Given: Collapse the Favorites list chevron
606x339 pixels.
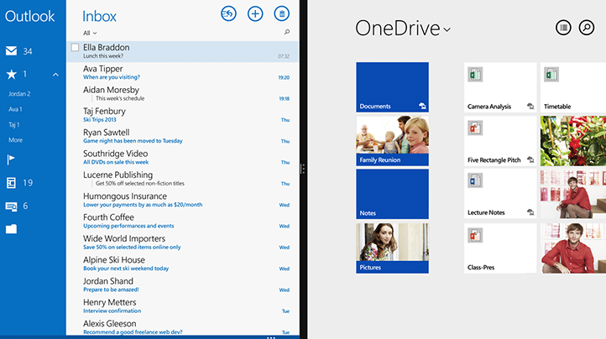Looking at the screenshot, I should pos(55,75).
